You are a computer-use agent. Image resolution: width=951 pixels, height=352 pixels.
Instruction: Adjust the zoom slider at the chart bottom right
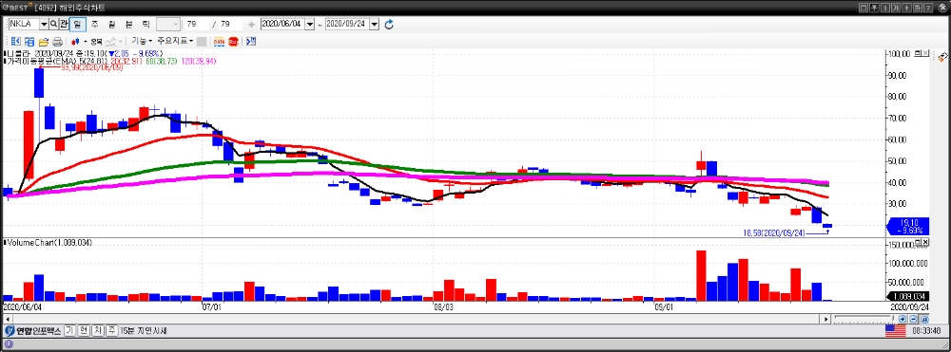[x=864, y=319]
